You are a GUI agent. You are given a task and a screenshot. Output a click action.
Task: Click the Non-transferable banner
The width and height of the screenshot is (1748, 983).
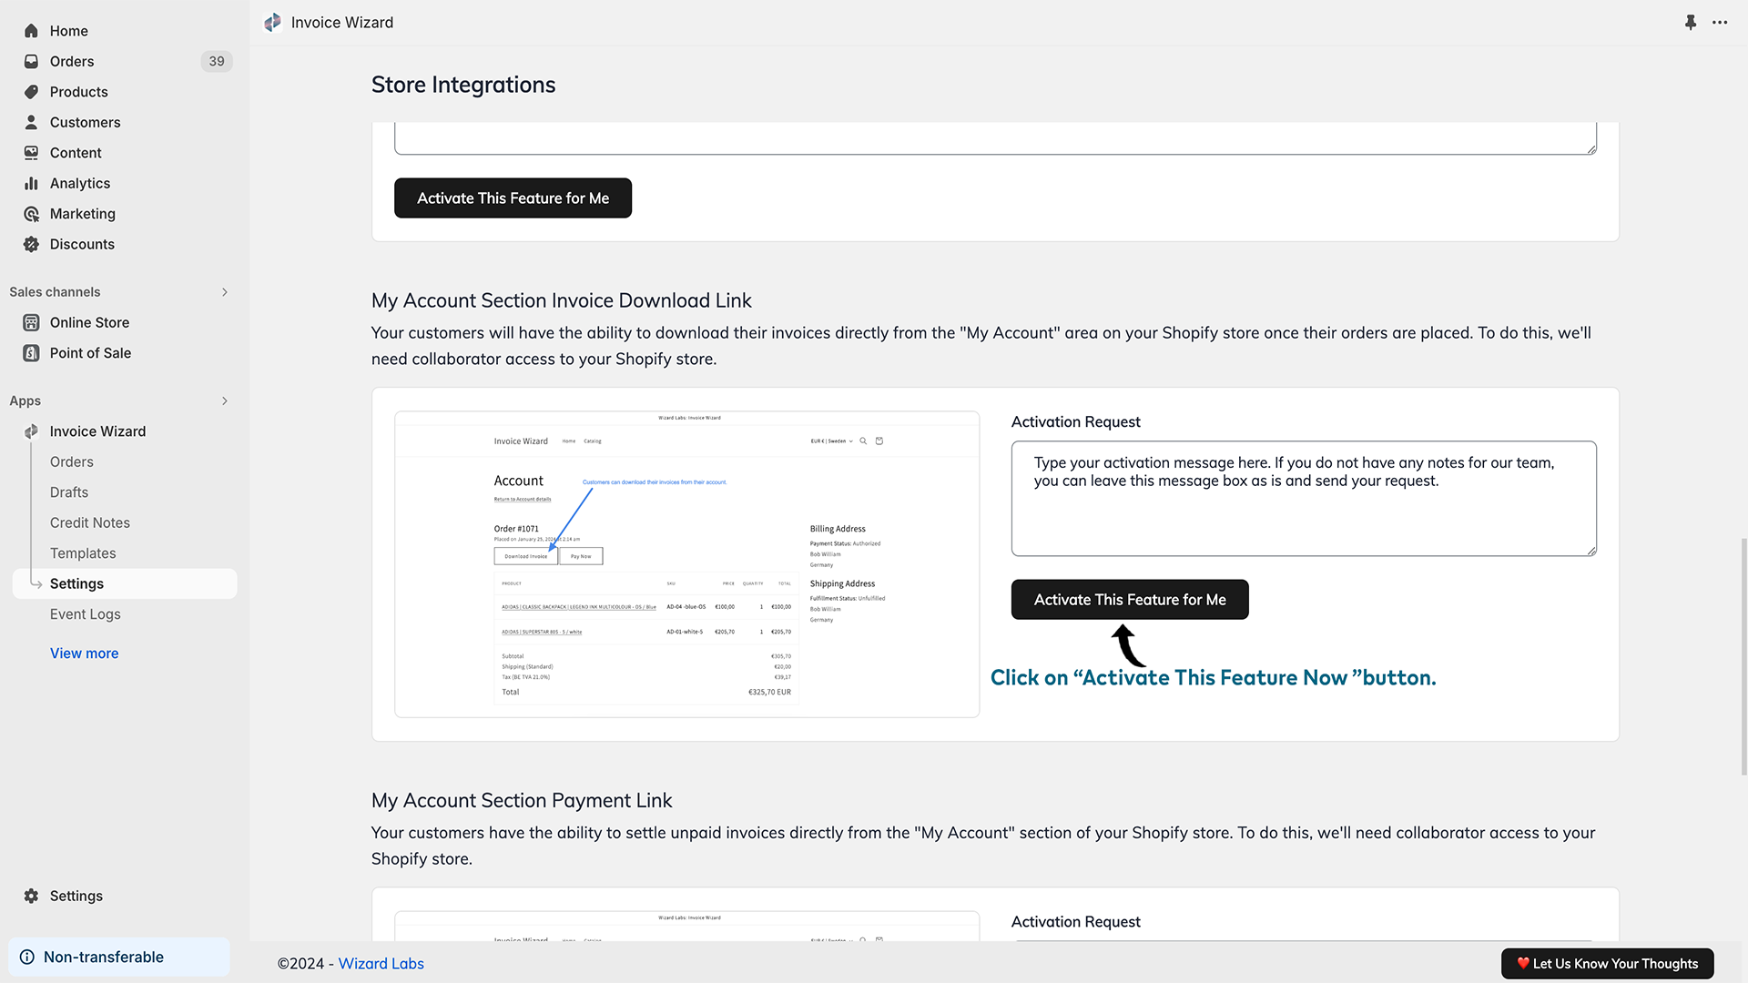(119, 957)
